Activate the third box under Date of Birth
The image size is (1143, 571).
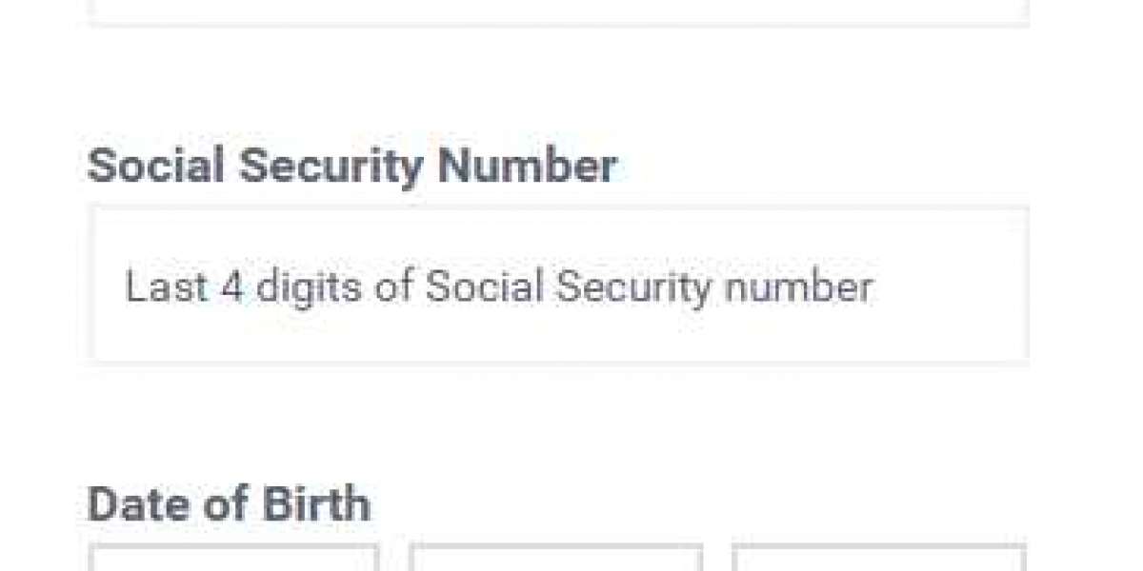point(878,559)
